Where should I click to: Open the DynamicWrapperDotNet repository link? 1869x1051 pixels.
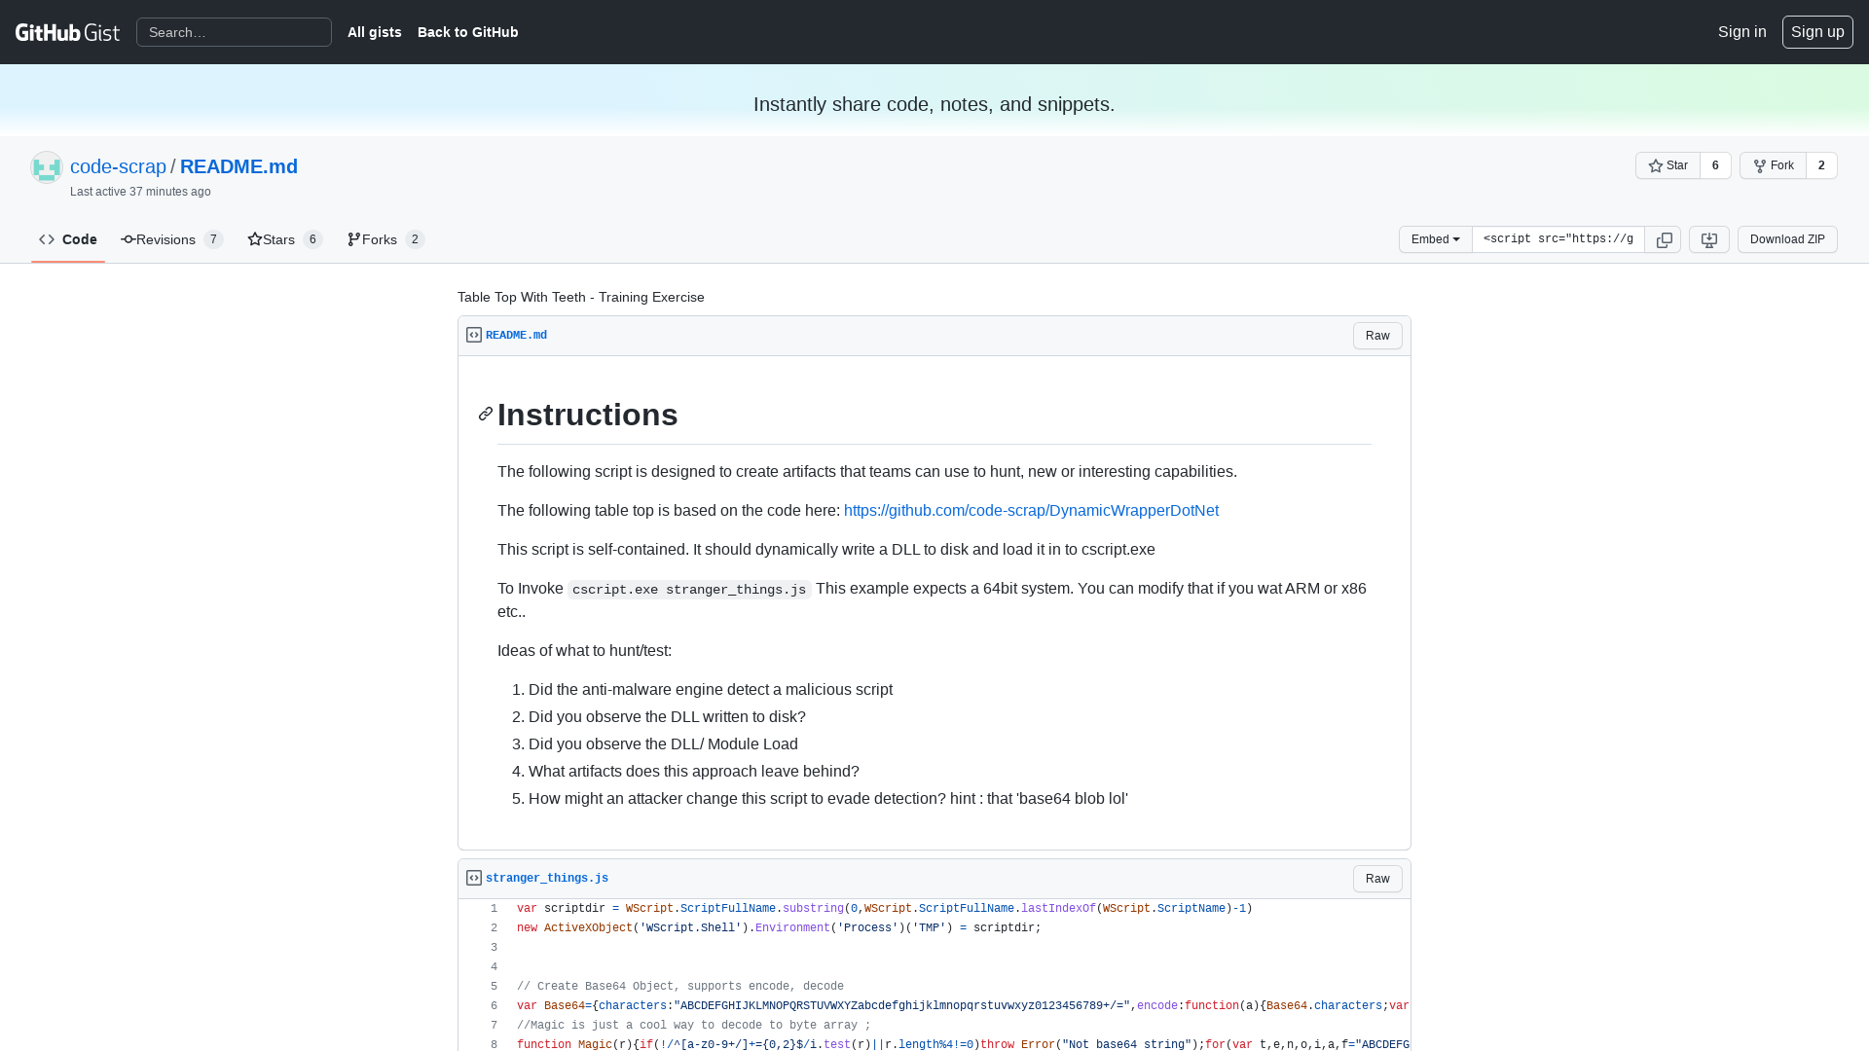(1031, 510)
